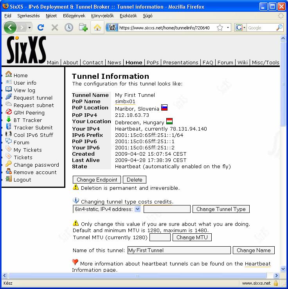Reload the page with the refresh icon
Image resolution: width=288 pixels, height=289 pixels.
[41, 28]
